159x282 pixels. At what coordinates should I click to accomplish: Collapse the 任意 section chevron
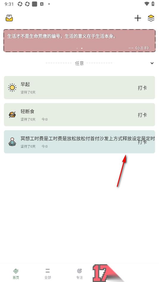[152, 63]
